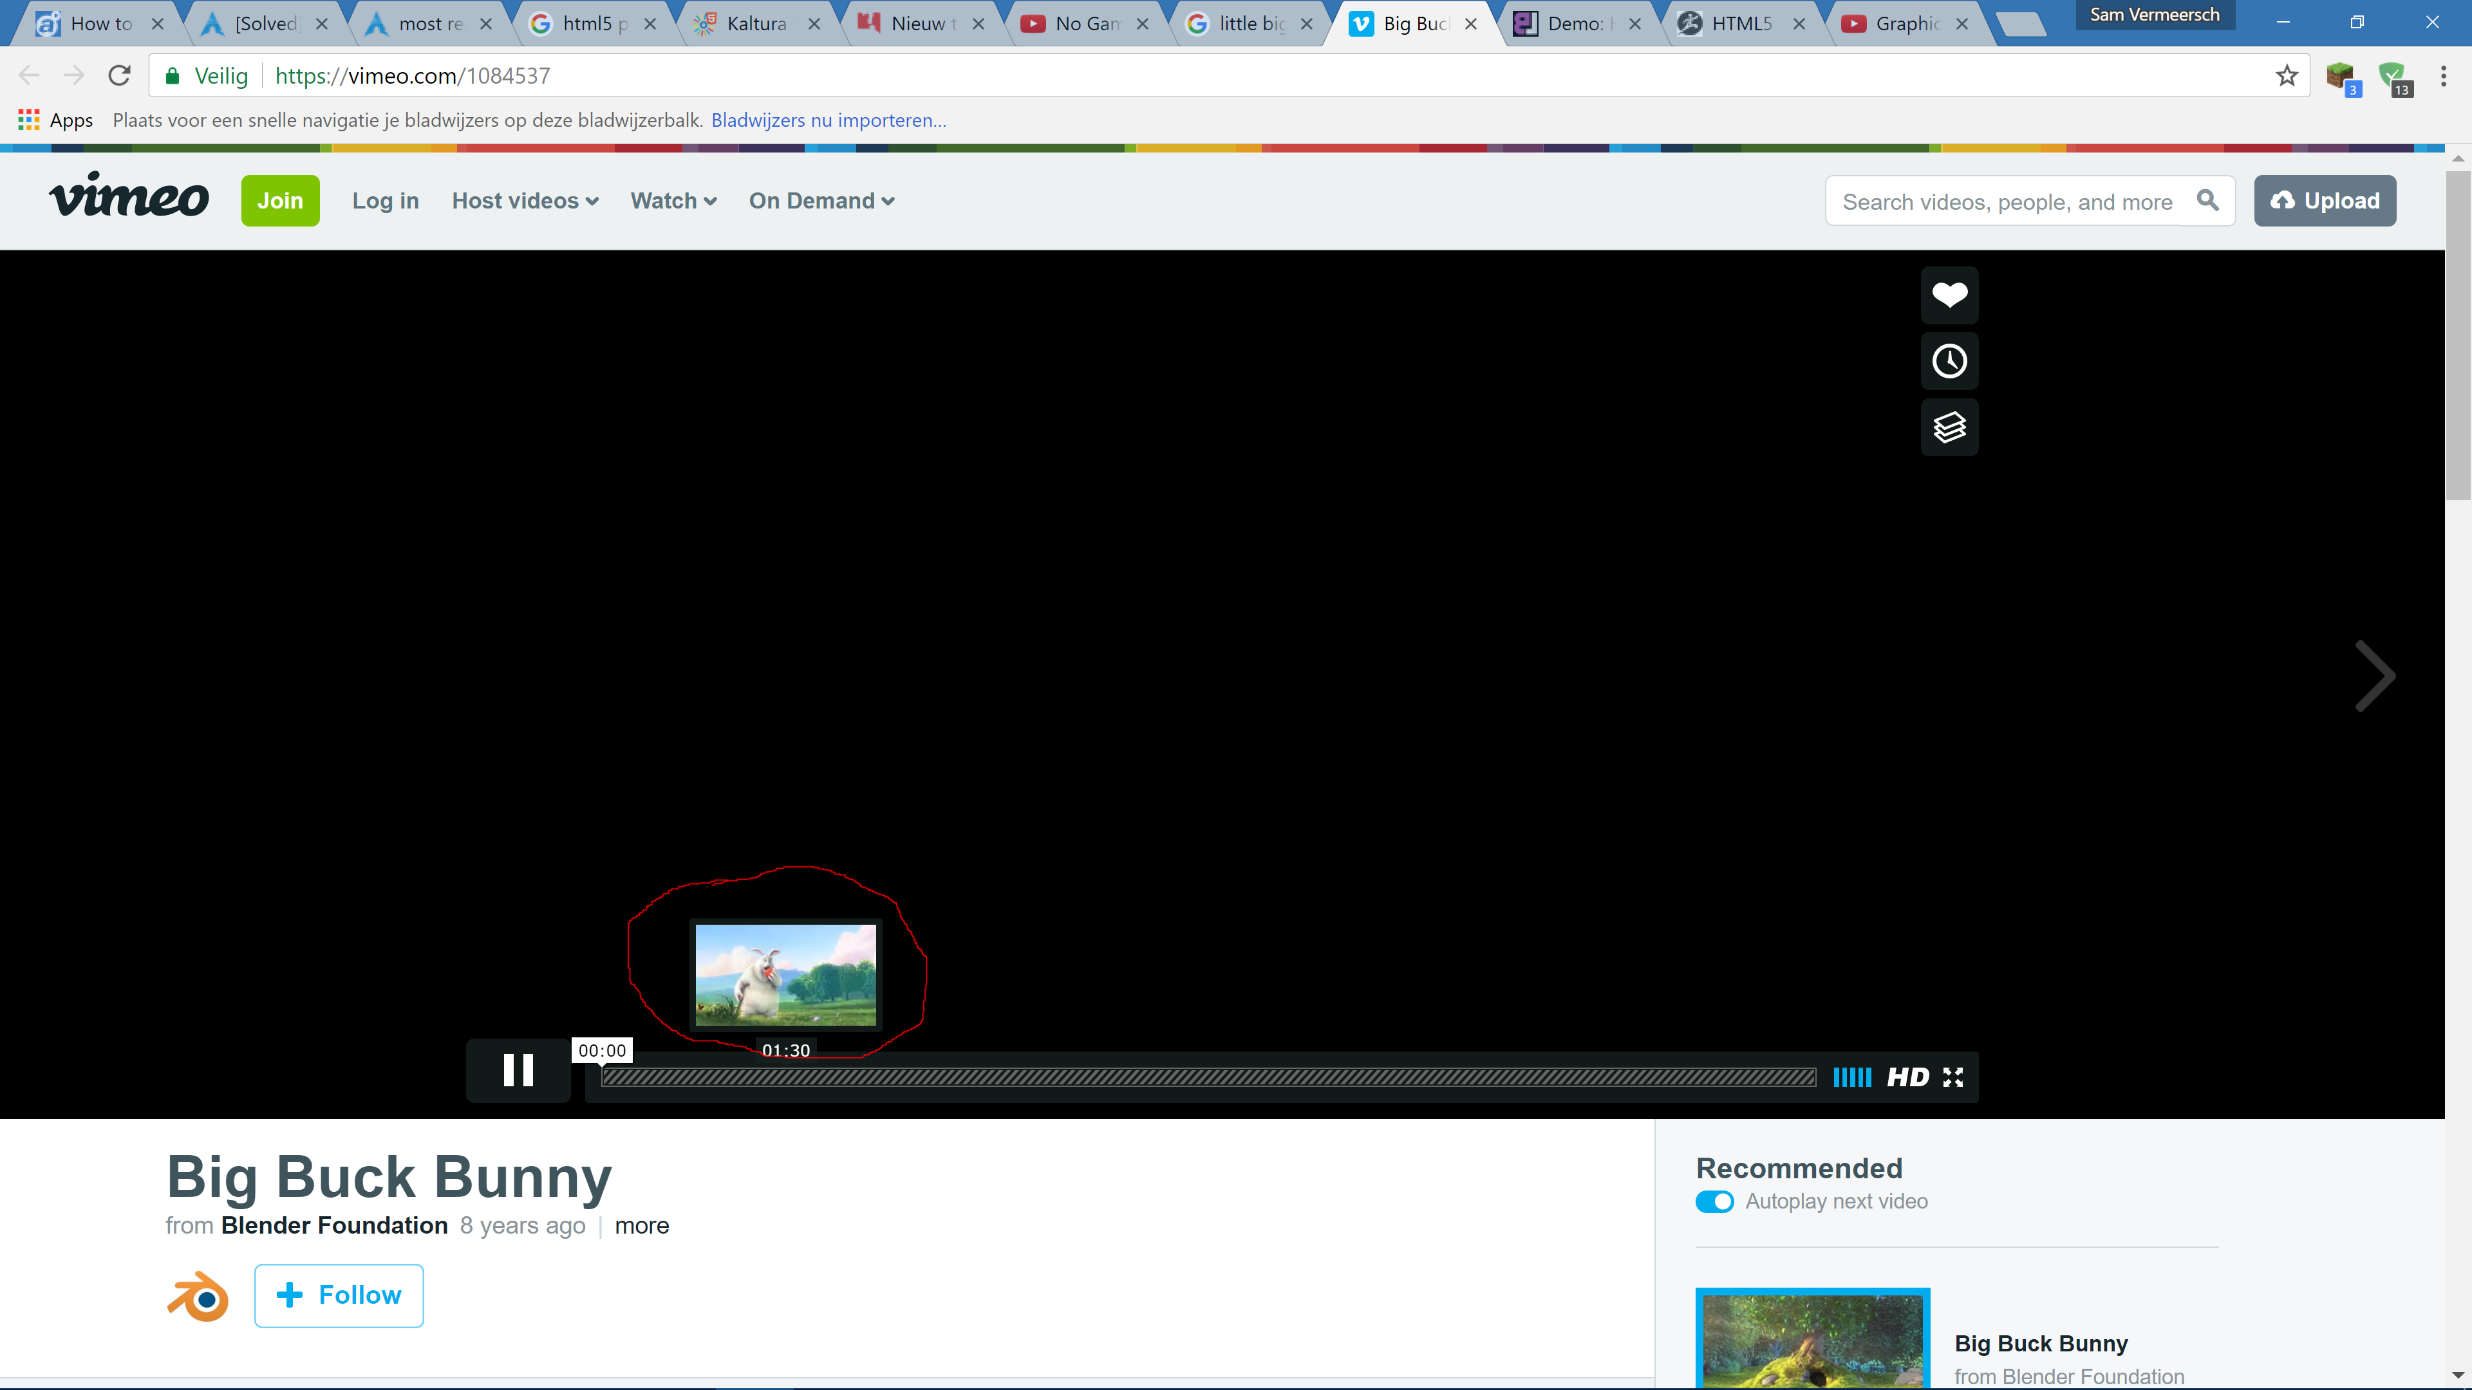Screen dimensions: 2472x1390
Task: Click the search magnifier icon
Action: [2207, 201]
